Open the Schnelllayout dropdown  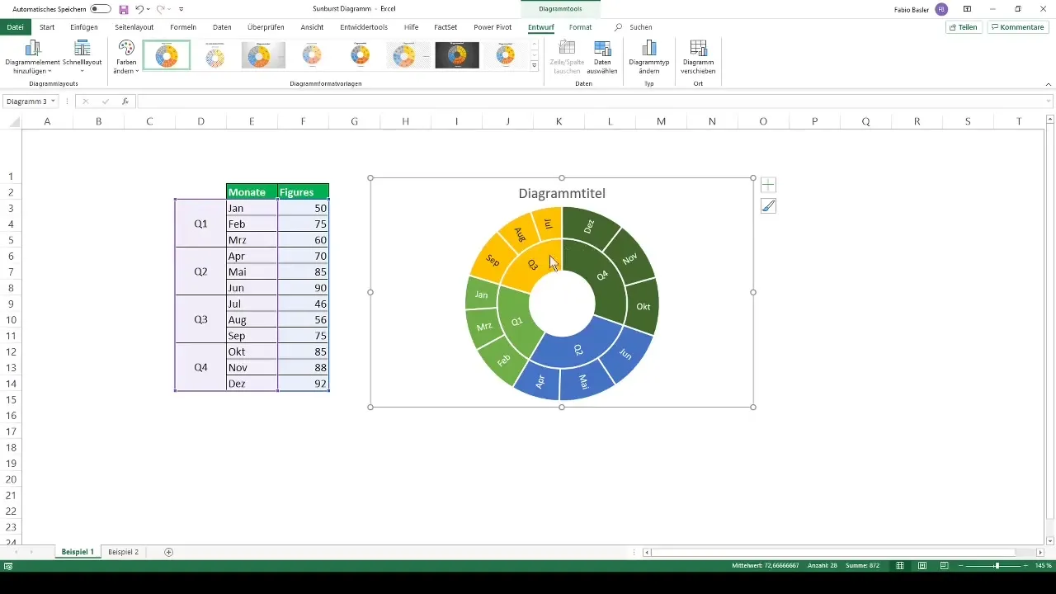[x=82, y=57]
